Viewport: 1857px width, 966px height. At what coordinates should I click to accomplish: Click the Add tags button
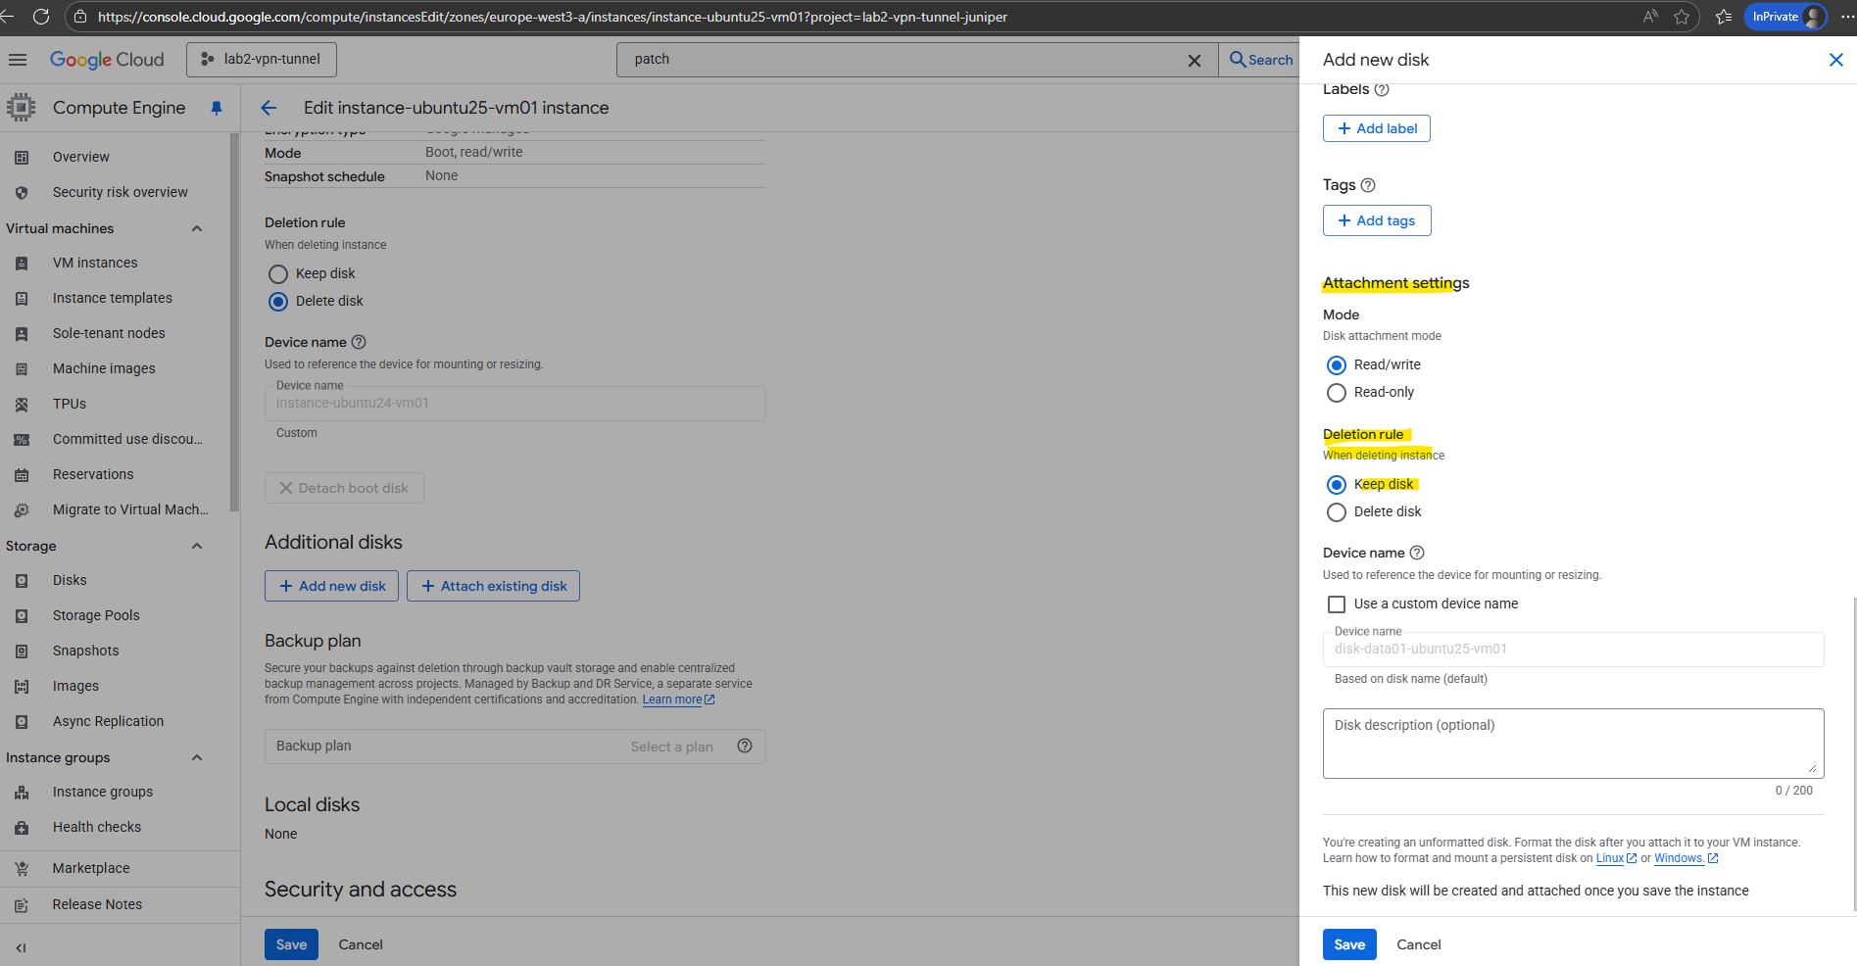[x=1377, y=220]
